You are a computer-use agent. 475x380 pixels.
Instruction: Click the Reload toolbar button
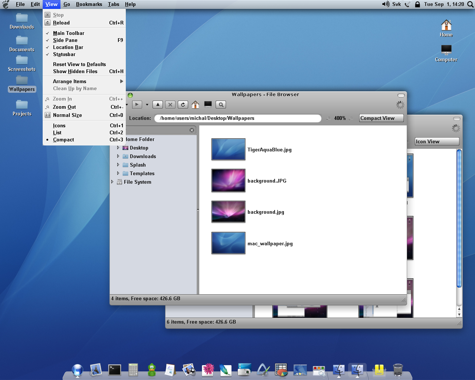click(183, 105)
